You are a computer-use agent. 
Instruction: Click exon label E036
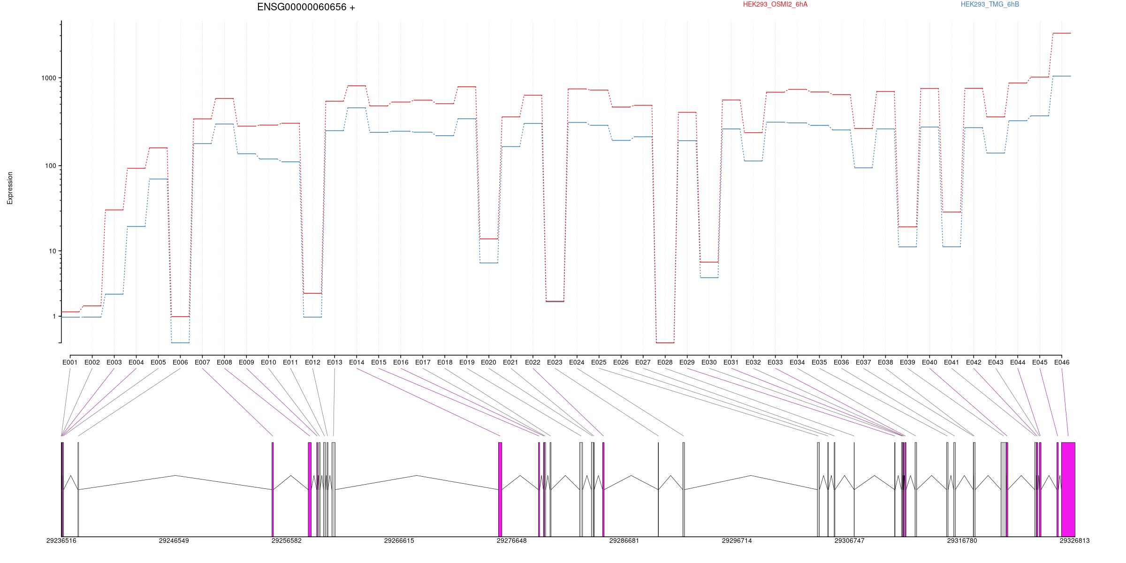[841, 362]
